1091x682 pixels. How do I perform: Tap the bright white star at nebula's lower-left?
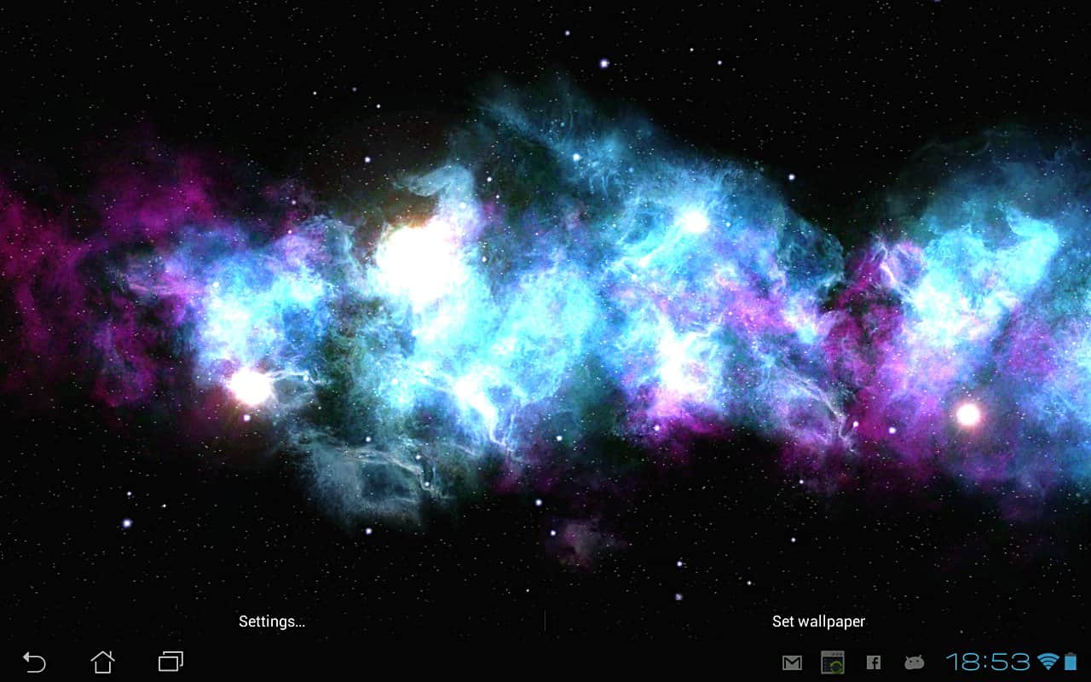pyautogui.click(x=251, y=386)
